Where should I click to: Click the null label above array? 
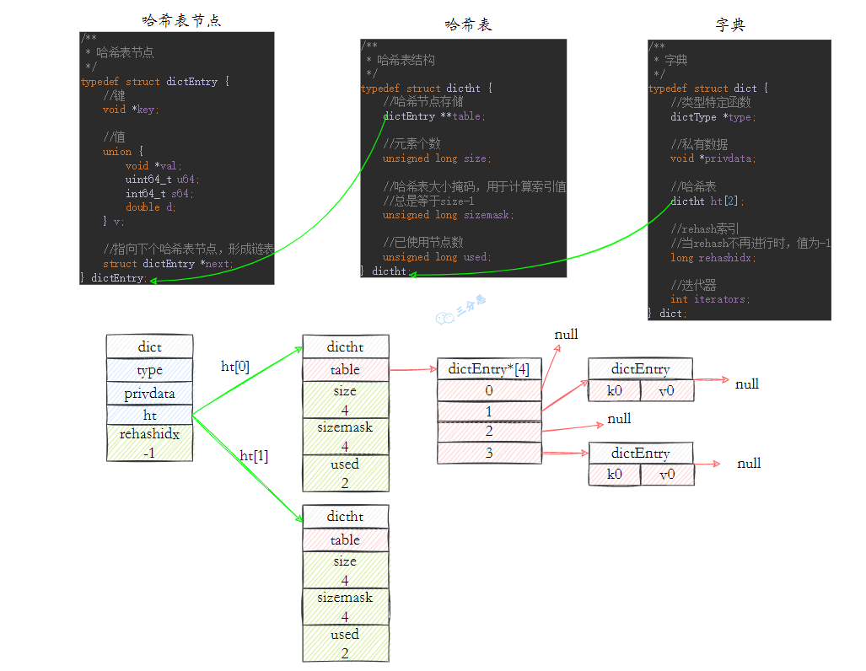[x=566, y=334]
